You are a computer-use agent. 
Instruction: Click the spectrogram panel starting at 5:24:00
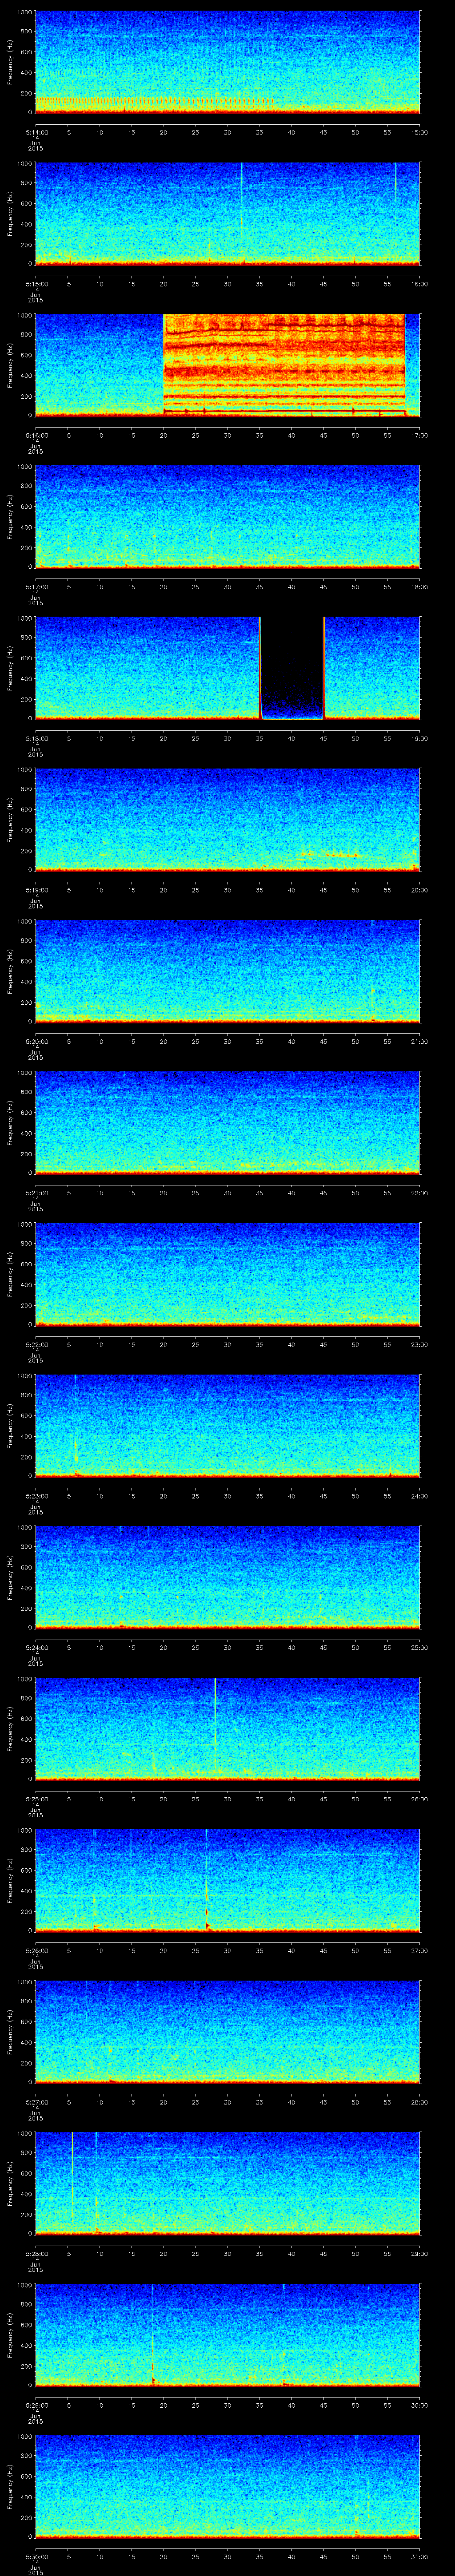228,1577
